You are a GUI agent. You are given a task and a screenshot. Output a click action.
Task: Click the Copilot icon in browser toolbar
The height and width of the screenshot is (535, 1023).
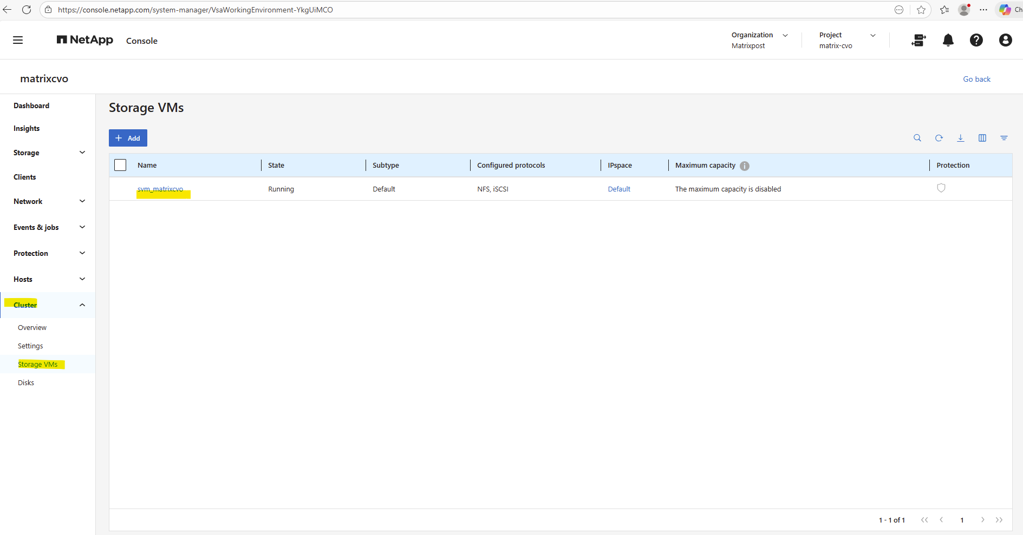pos(1005,10)
